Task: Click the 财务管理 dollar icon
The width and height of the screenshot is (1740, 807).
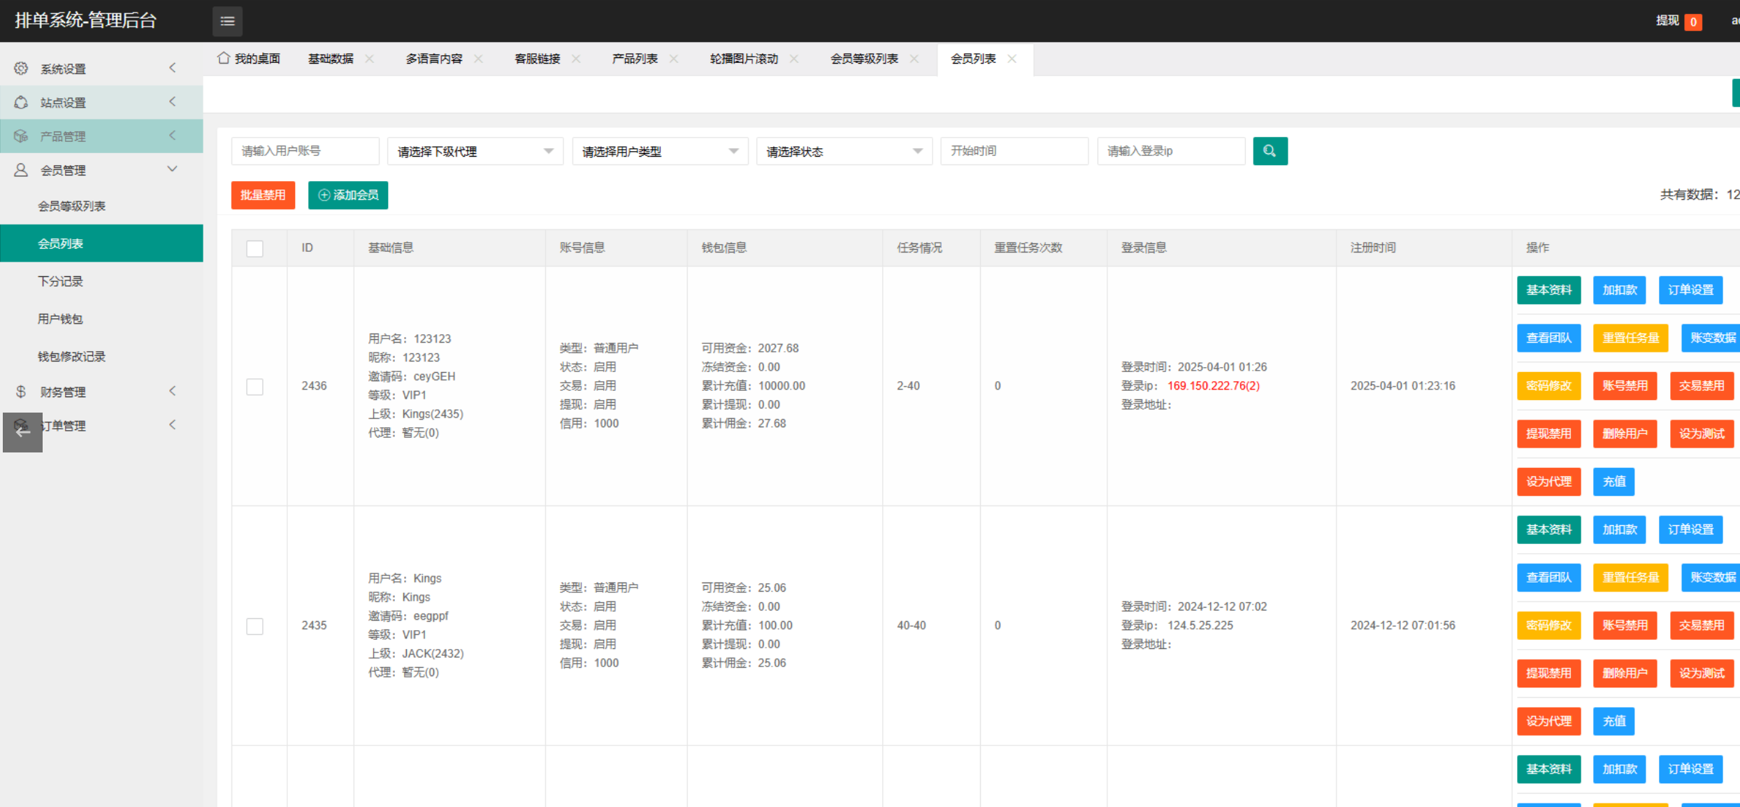Action: (x=21, y=392)
